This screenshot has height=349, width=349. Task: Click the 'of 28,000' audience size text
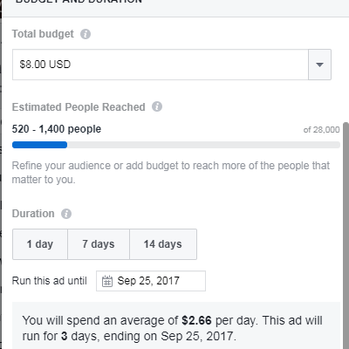point(321,130)
